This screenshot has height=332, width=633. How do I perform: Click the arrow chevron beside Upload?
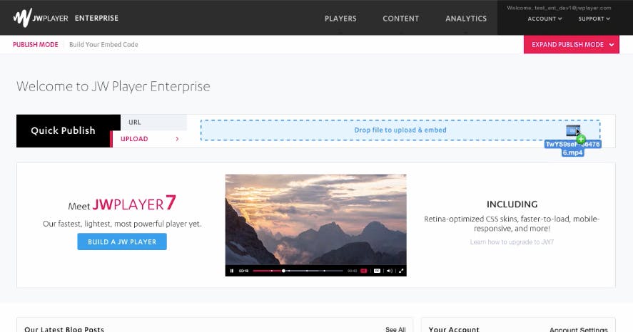pos(177,139)
